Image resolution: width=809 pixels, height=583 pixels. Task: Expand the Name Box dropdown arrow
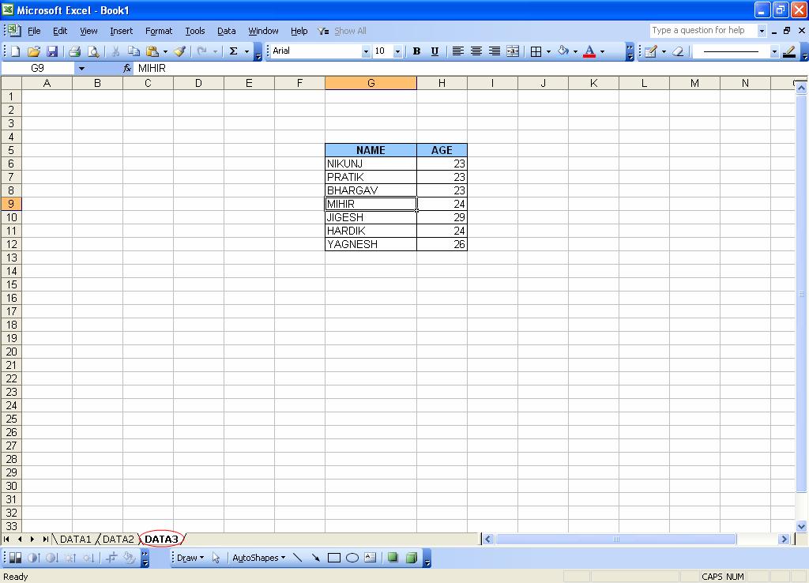pyautogui.click(x=81, y=68)
